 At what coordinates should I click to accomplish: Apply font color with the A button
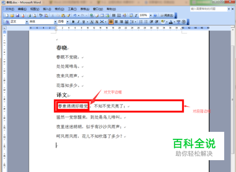pyautogui.click(x=171, y=22)
